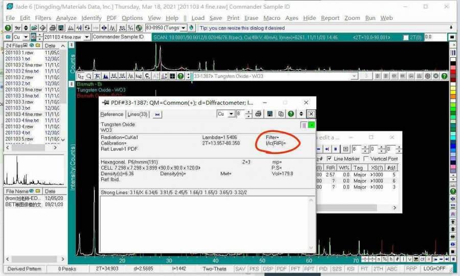
Task: Click the save floppy disk icon in main toolbar
Action: (x=61, y=28)
